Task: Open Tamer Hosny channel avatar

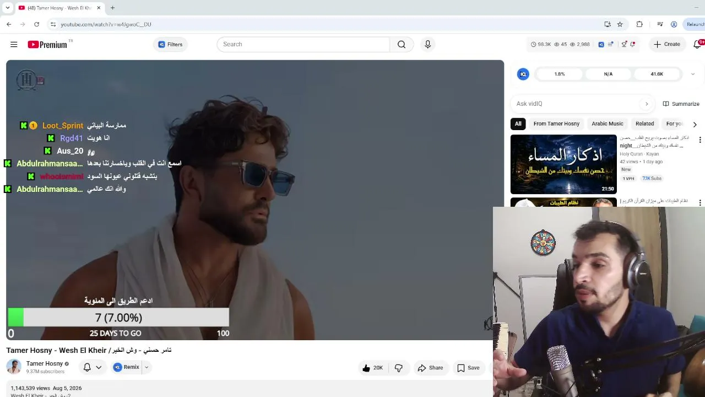Action: pos(14,367)
